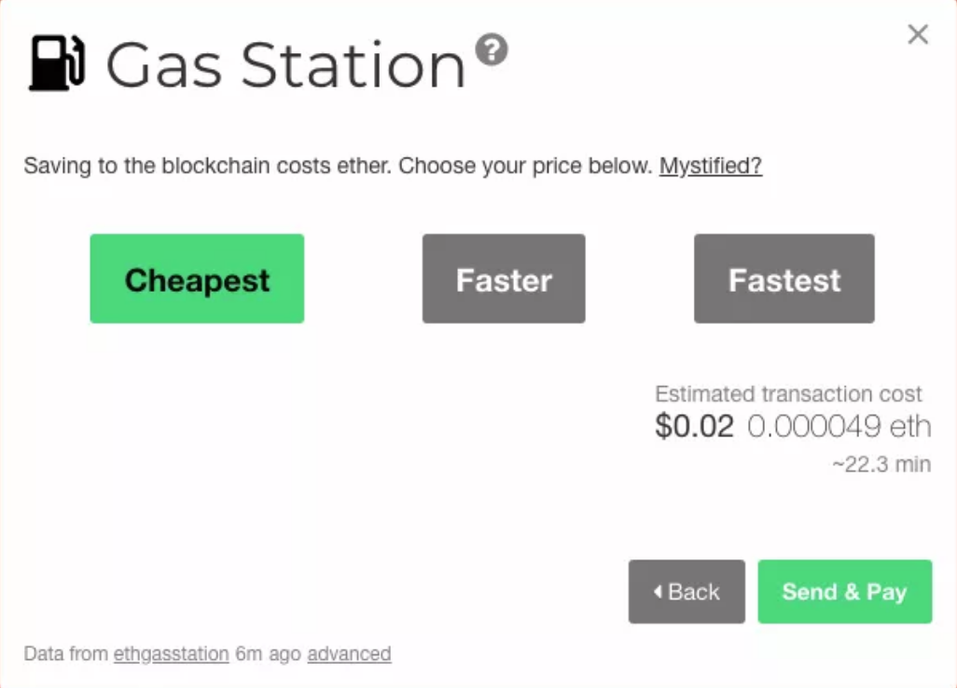Select the Cheapest price option
This screenshot has width=957, height=688.
tap(197, 279)
